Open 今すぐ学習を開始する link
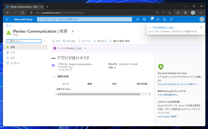The width and height of the screenshot is (208, 129). pyautogui.click(x=168, y=95)
